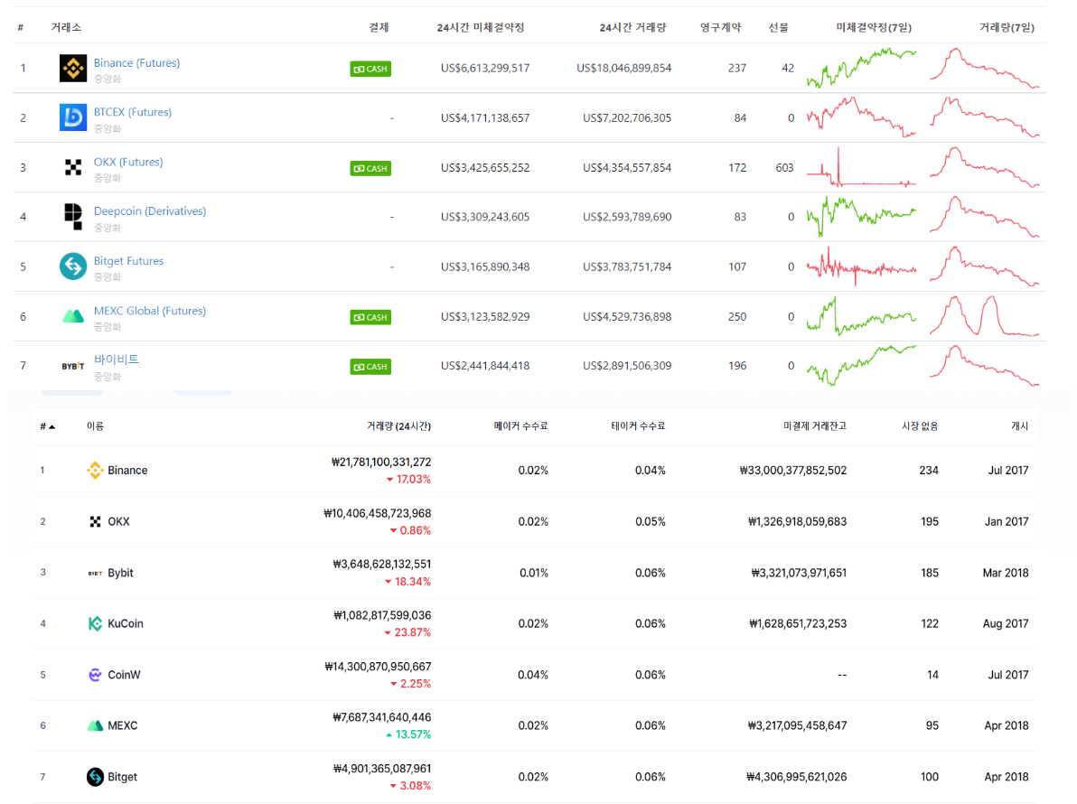Screen dimensions: 1077x804
Task: Click Binance (Futures) open interest 7-day sparkline
Action: tap(861, 68)
